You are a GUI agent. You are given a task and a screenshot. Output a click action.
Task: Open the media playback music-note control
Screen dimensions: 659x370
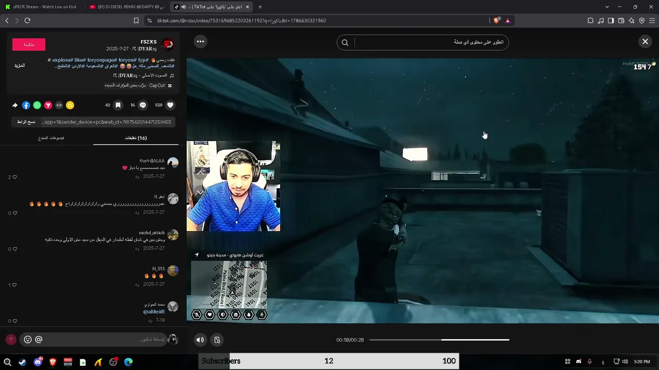[601, 21]
